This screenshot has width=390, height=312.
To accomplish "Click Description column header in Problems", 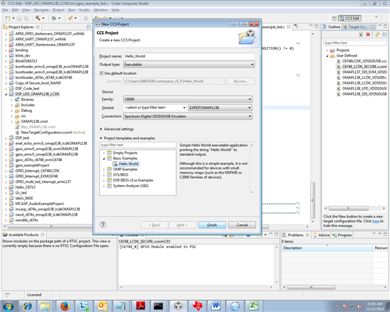I will pyautogui.click(x=328, y=247).
